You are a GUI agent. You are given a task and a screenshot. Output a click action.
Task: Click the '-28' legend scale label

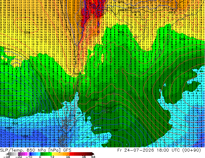point(6,157)
